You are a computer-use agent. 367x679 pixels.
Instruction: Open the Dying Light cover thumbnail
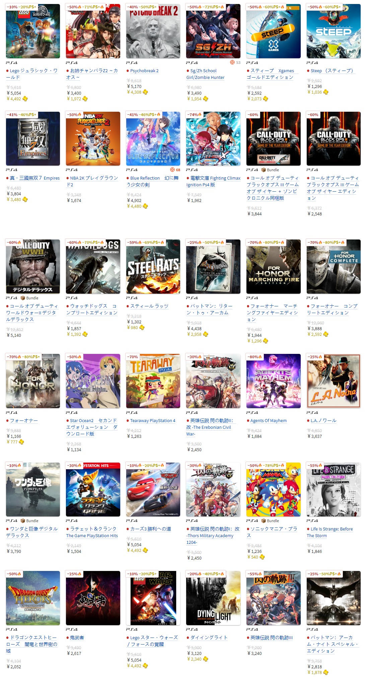coord(213,598)
